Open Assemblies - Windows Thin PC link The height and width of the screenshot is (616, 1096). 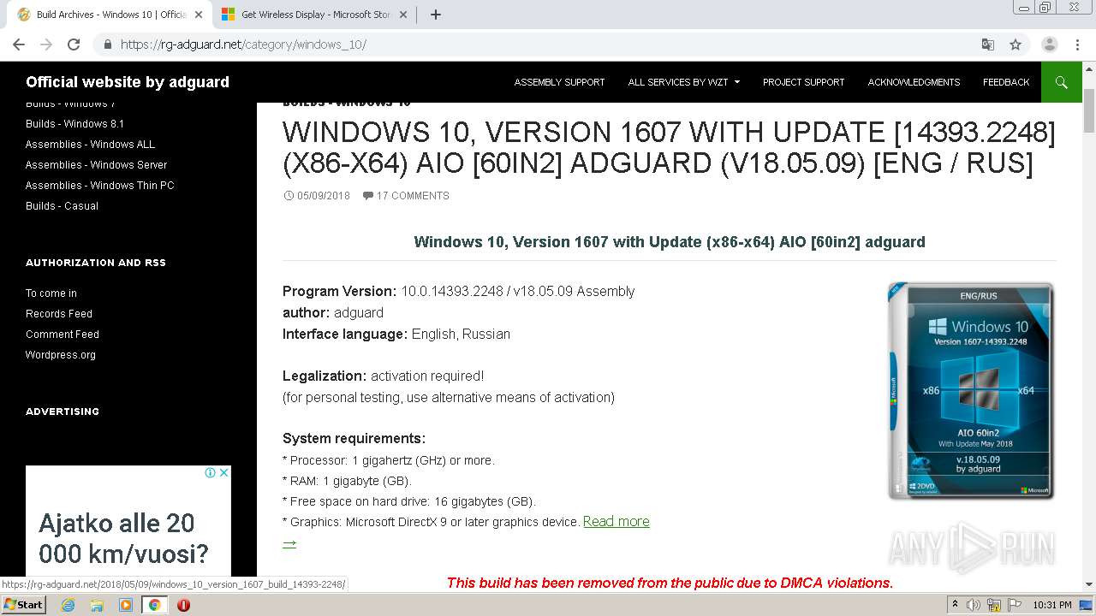(99, 186)
